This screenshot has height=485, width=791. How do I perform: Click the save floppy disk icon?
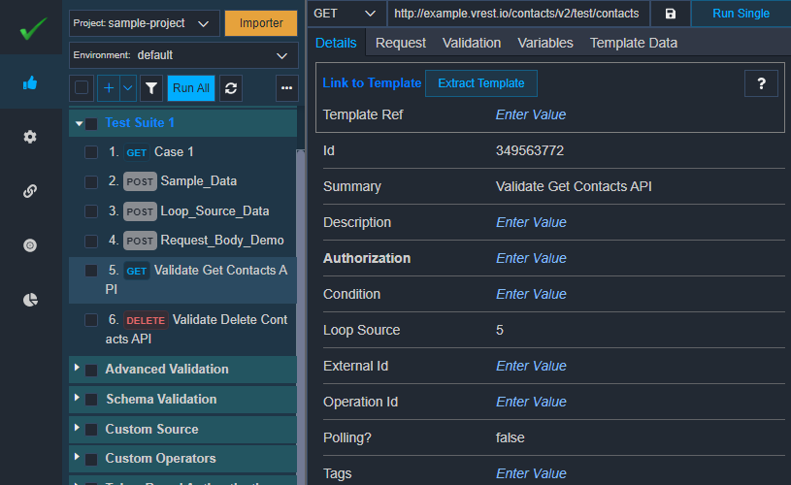coord(670,14)
